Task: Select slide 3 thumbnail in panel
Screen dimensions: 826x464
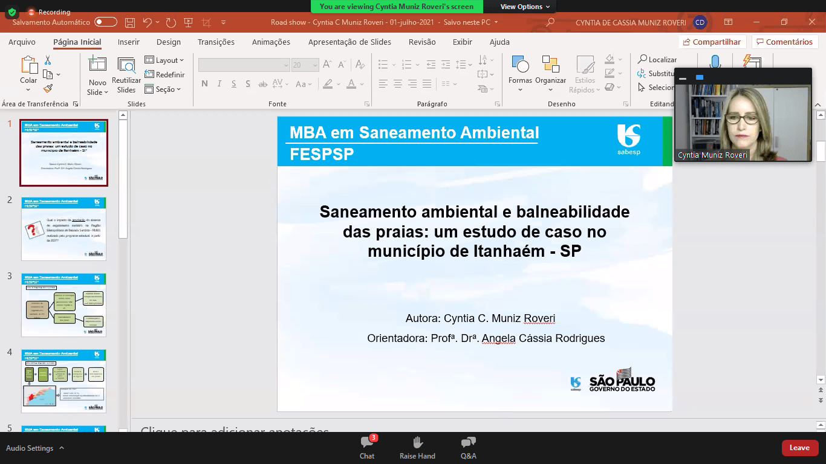Action: (x=63, y=304)
